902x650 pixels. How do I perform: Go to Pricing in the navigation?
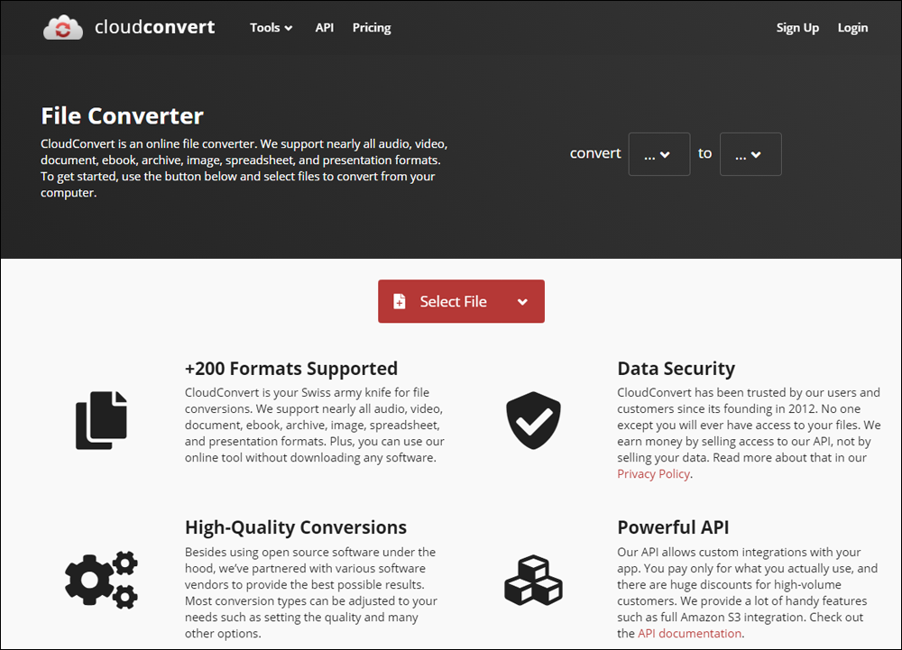pyautogui.click(x=372, y=28)
